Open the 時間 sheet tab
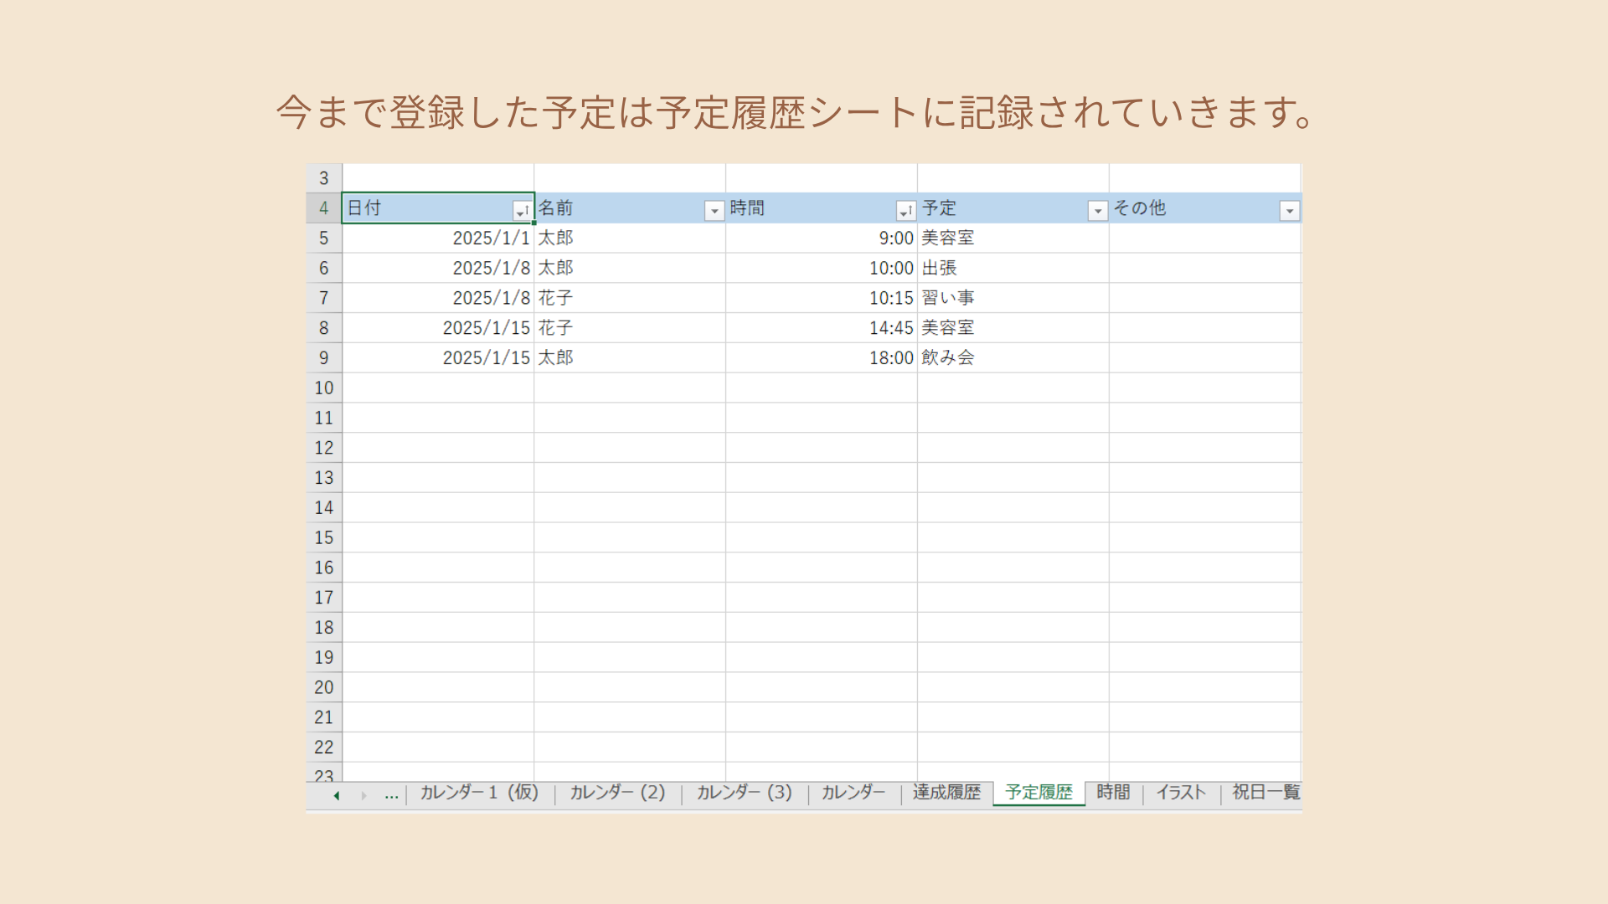The height and width of the screenshot is (904, 1608). tap(1113, 793)
